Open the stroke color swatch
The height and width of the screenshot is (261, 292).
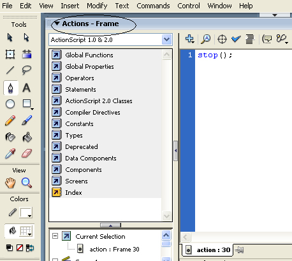click(x=26, y=213)
